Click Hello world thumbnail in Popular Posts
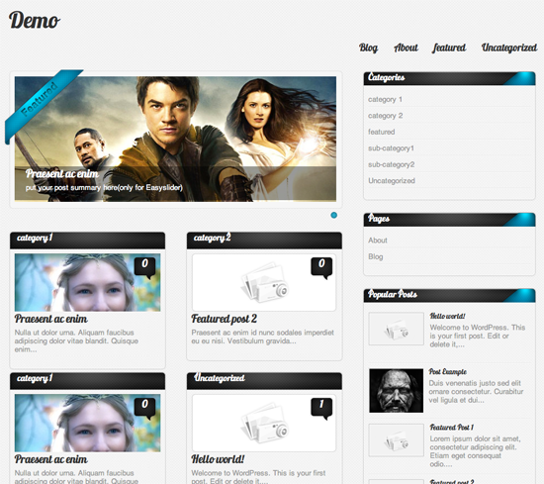Image resolution: width=544 pixels, height=484 pixels. tap(396, 329)
